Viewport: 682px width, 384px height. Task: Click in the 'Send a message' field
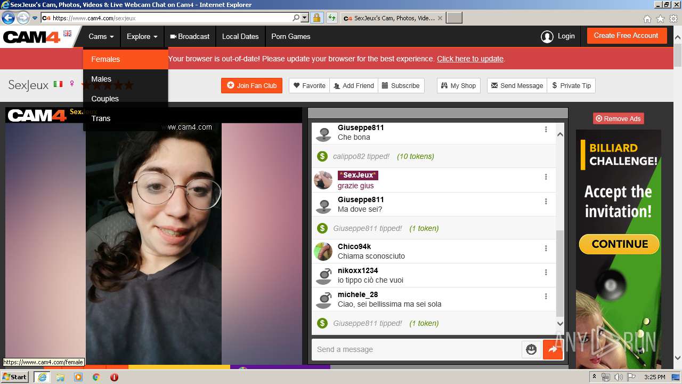[x=416, y=349]
